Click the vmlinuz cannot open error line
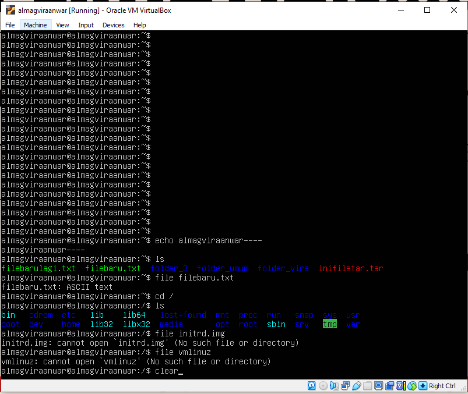This screenshot has width=468, height=394. point(136,361)
